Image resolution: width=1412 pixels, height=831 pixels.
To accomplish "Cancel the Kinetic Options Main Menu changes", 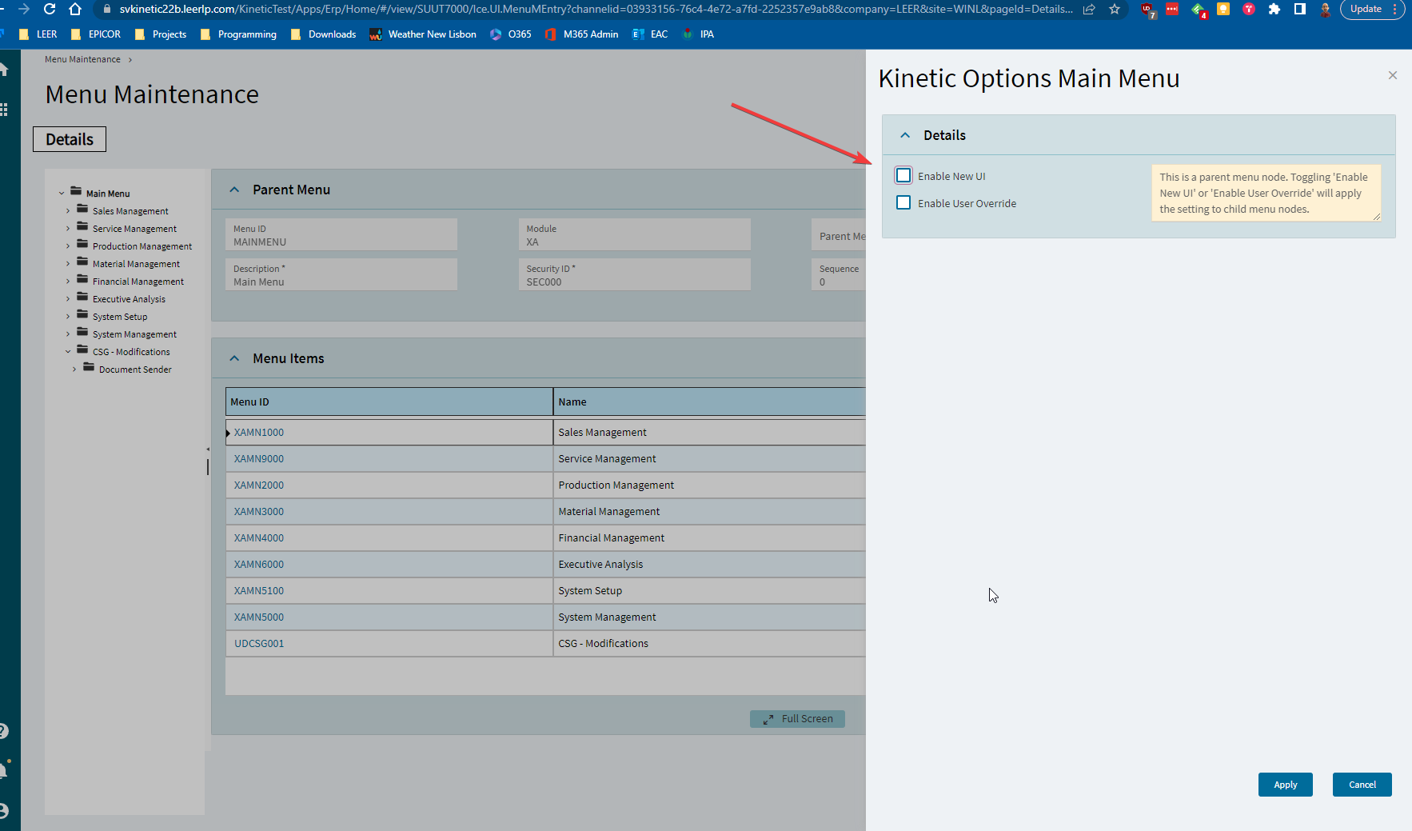I will (1362, 785).
